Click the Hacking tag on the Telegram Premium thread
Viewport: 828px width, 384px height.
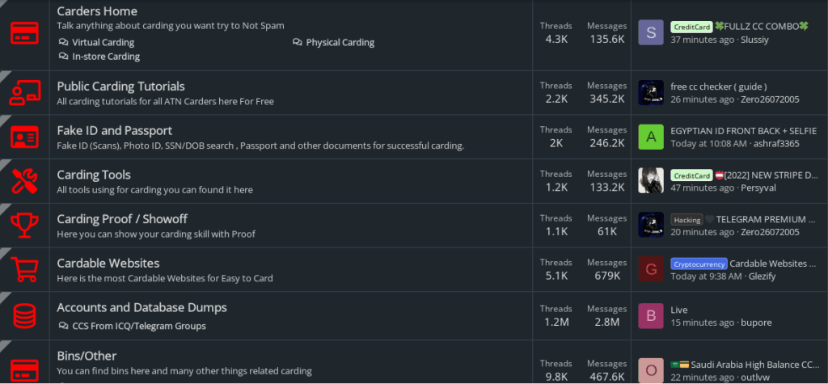686,219
